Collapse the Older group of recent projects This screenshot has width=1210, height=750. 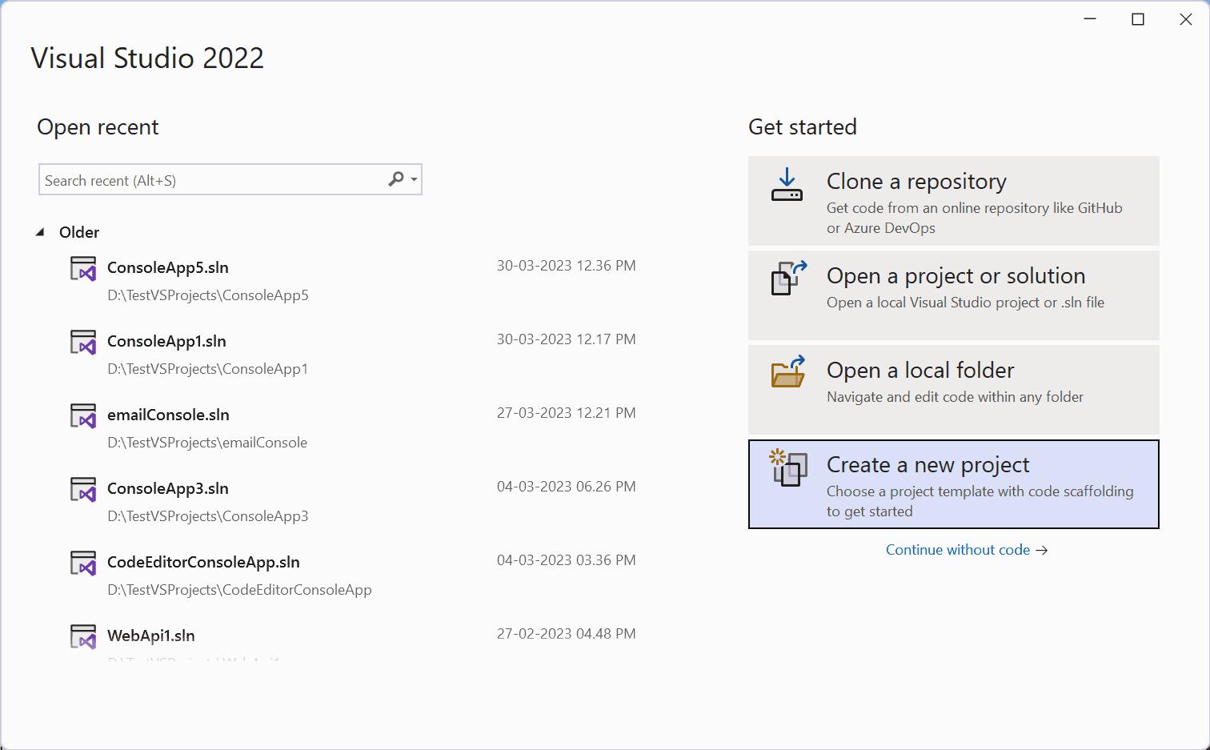[41, 231]
